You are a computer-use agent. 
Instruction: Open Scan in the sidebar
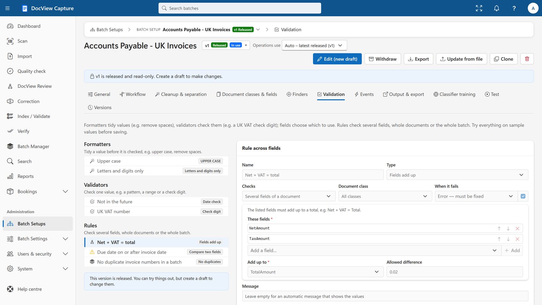pos(38,41)
